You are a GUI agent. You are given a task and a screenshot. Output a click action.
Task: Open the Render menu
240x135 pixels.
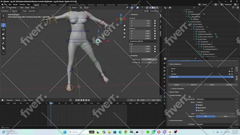15,5
